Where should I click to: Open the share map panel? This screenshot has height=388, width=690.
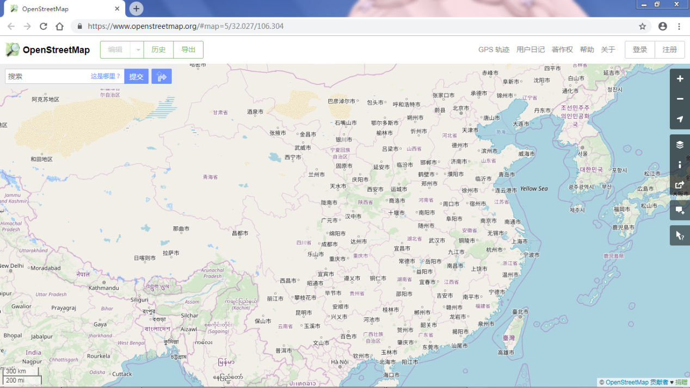click(680, 185)
